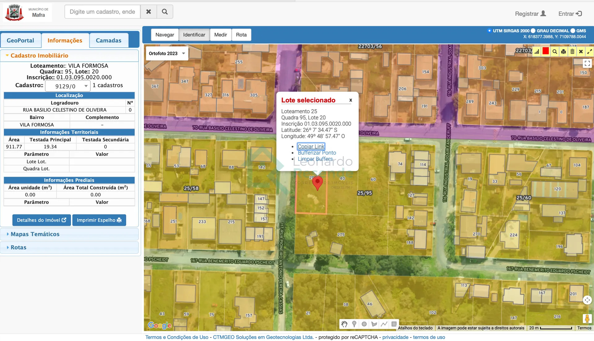This screenshot has width=594, height=341.
Task: Click the X icon in yellow map toolbar
Action: tap(581, 52)
